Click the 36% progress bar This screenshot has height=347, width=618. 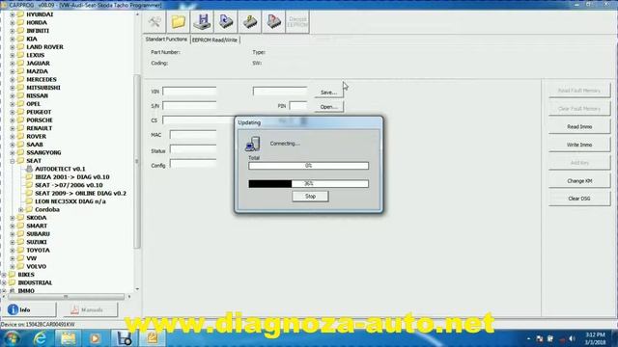[x=309, y=184]
